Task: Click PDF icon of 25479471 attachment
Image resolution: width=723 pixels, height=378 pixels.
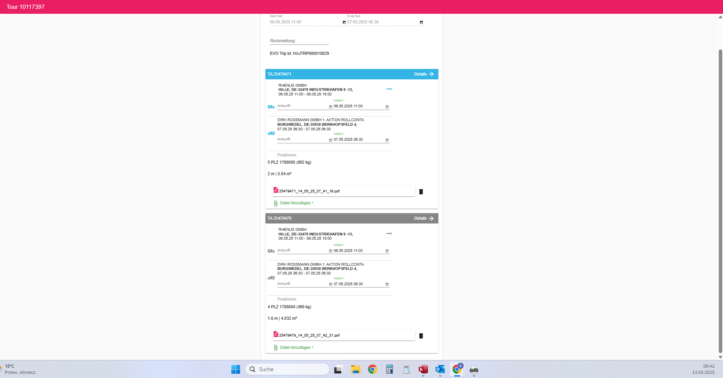Action: pos(275,190)
